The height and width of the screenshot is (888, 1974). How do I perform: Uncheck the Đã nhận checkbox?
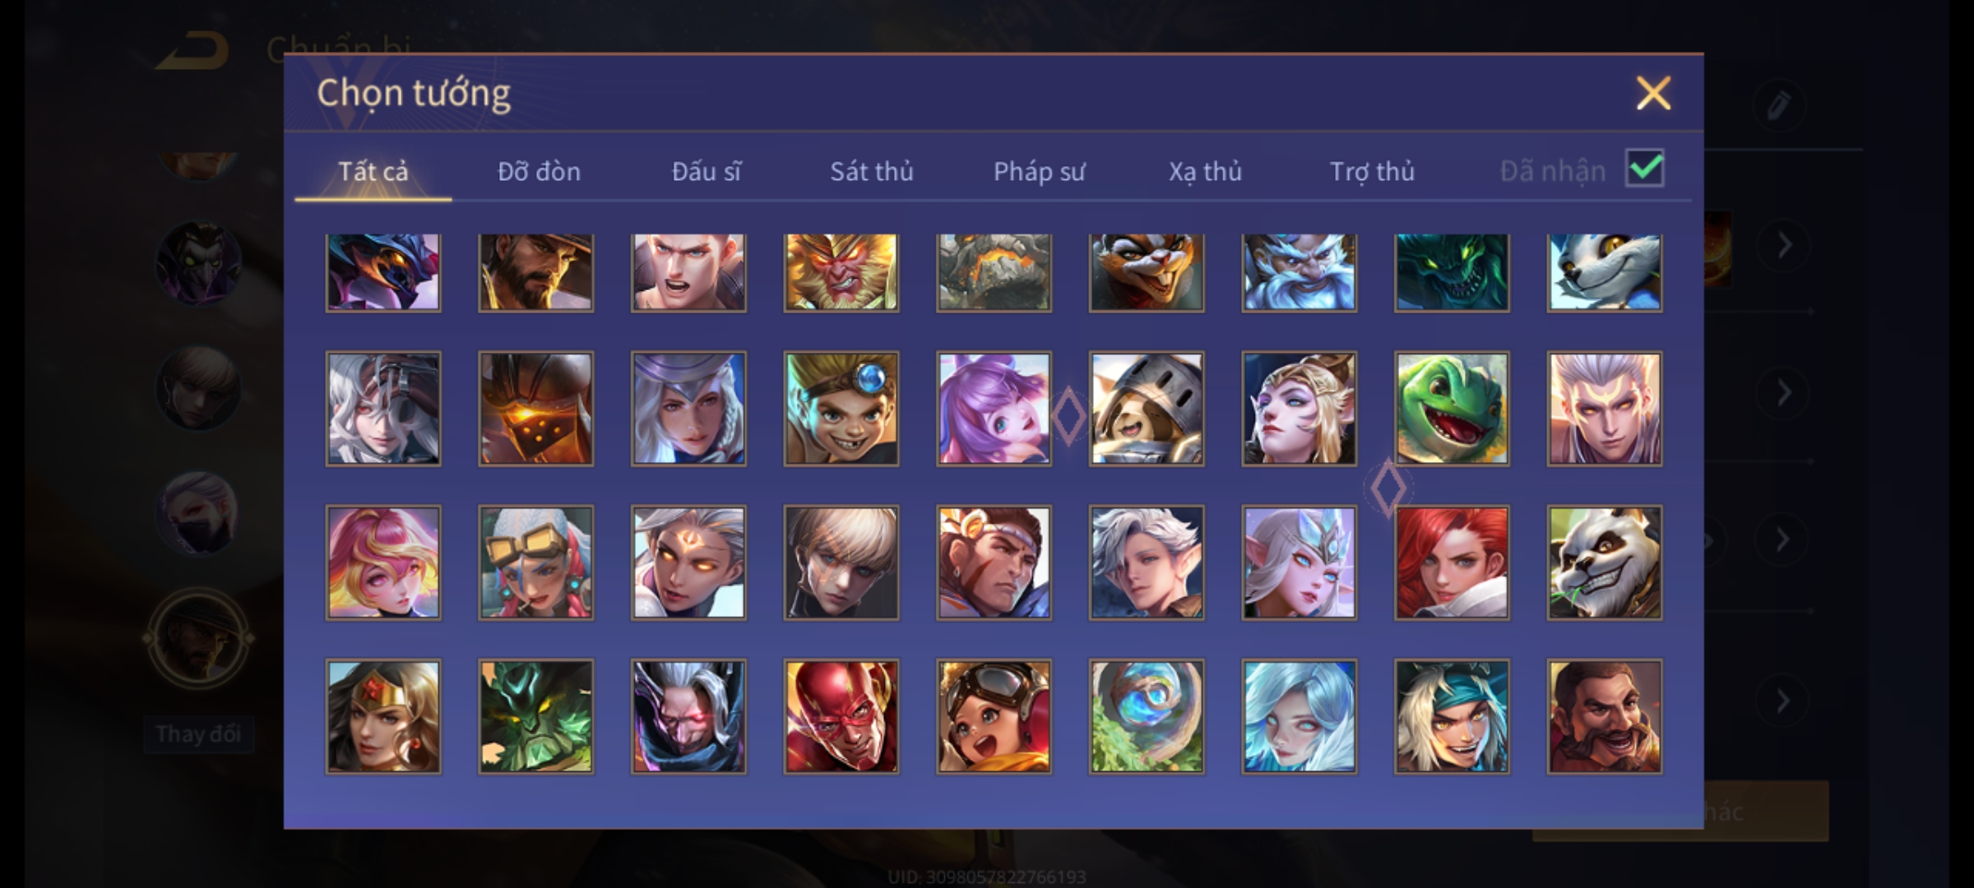click(1645, 169)
